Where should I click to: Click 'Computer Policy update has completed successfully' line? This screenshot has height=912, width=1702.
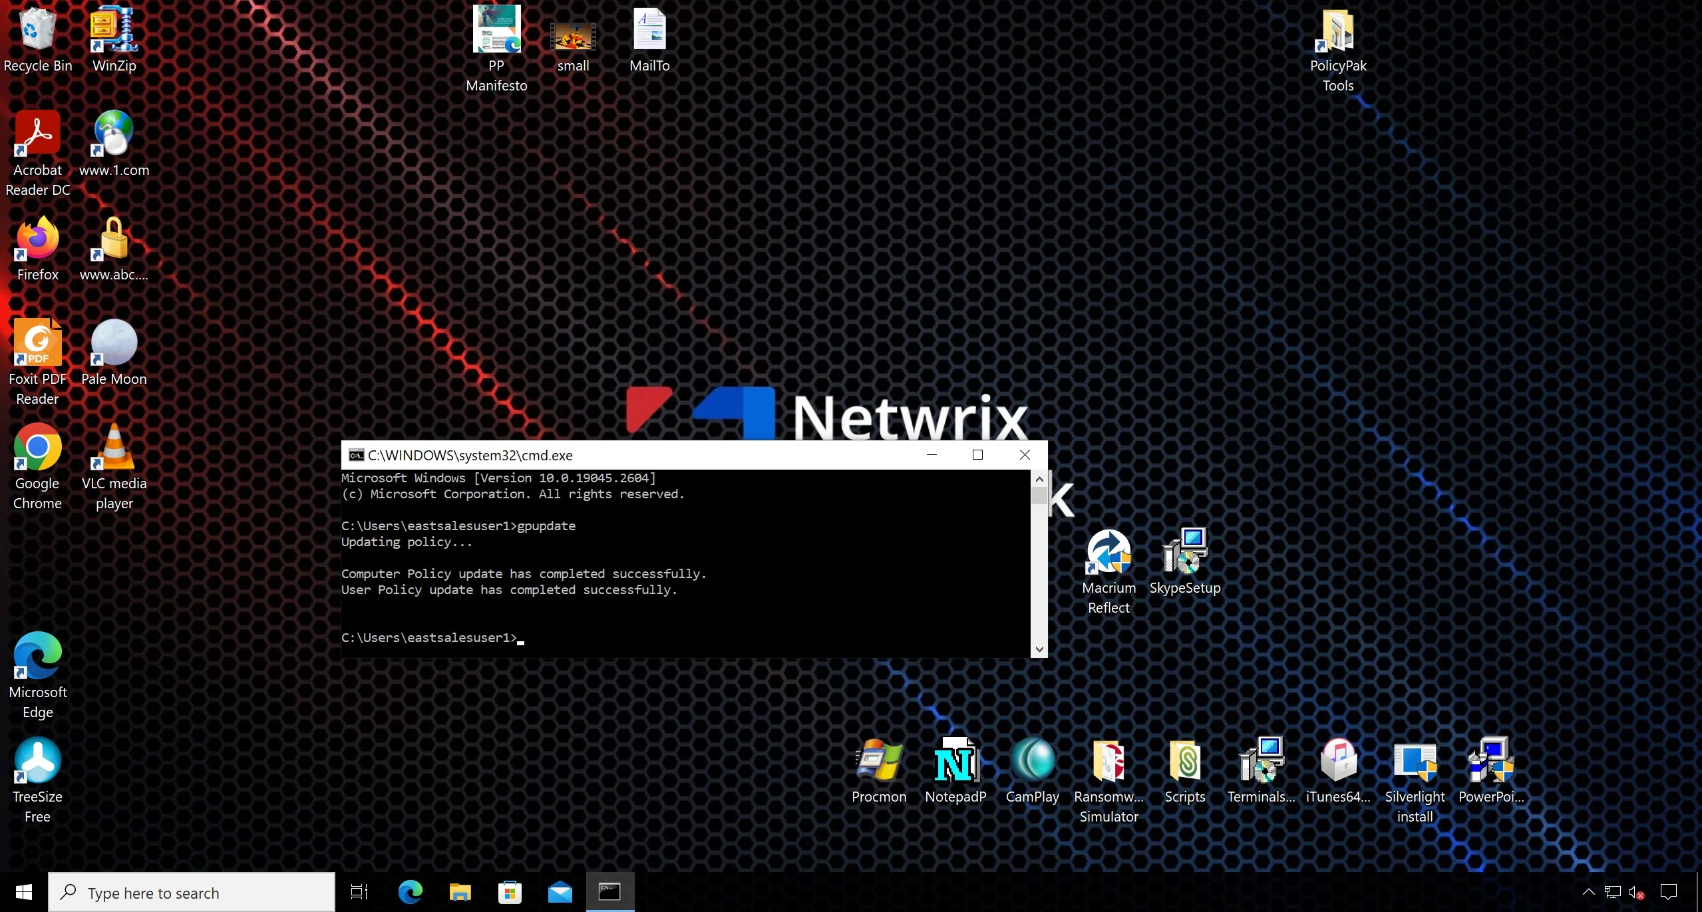524,573
